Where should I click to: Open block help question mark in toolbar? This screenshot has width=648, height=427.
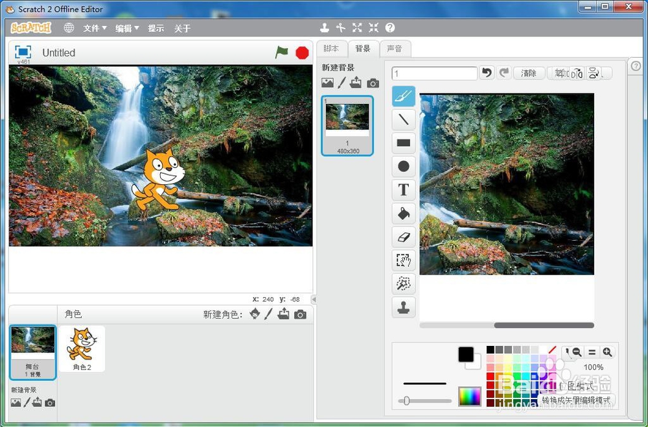(x=390, y=28)
